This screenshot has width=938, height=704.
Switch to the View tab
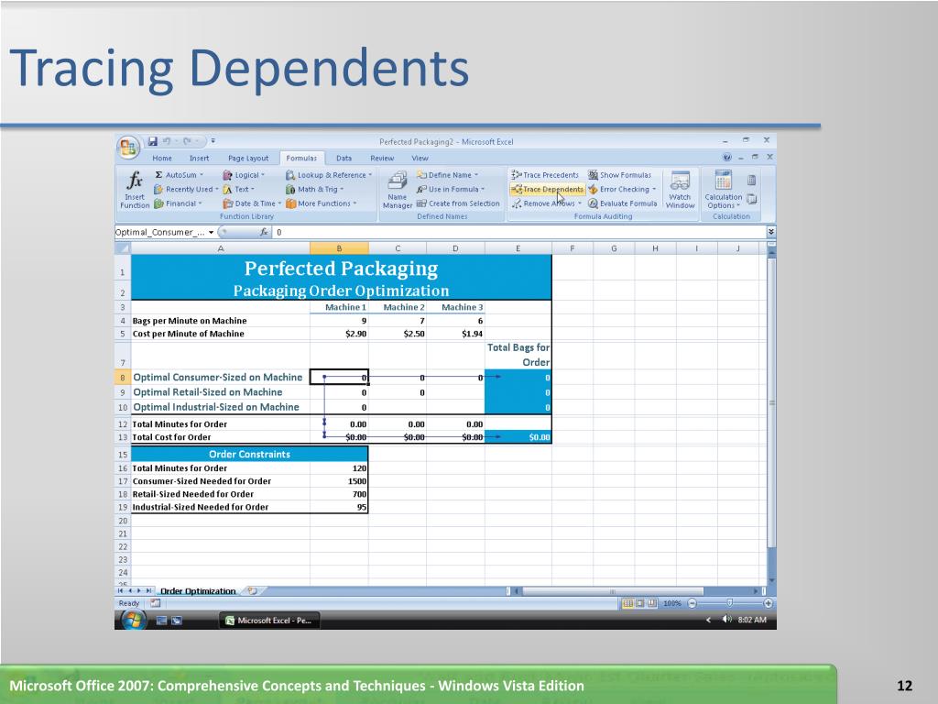pyautogui.click(x=420, y=158)
